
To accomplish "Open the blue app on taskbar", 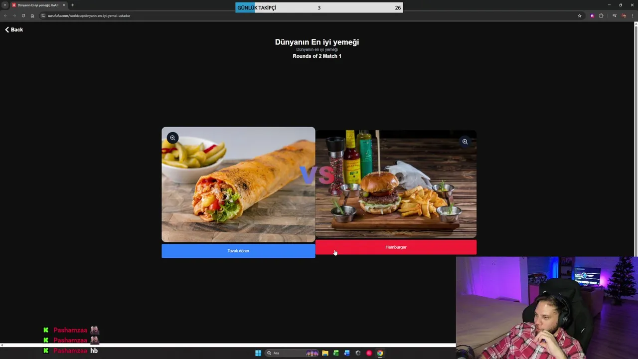I will pyautogui.click(x=347, y=353).
